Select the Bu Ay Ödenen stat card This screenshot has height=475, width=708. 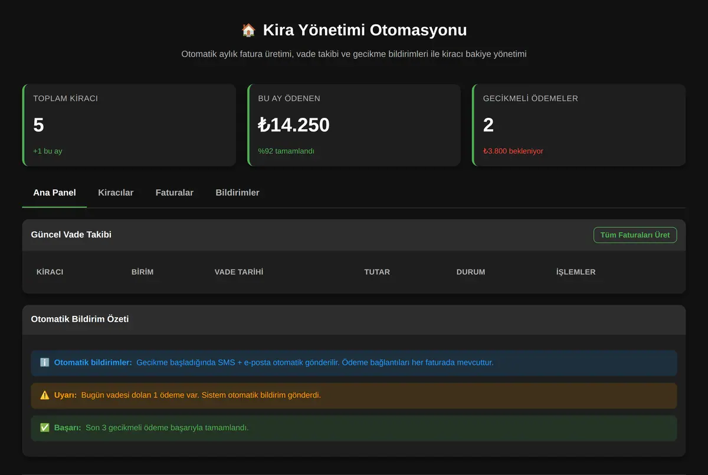coord(354,125)
